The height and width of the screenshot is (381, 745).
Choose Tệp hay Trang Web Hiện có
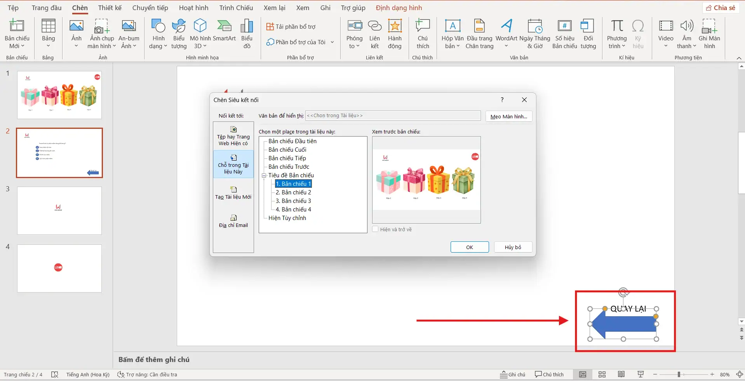point(233,136)
